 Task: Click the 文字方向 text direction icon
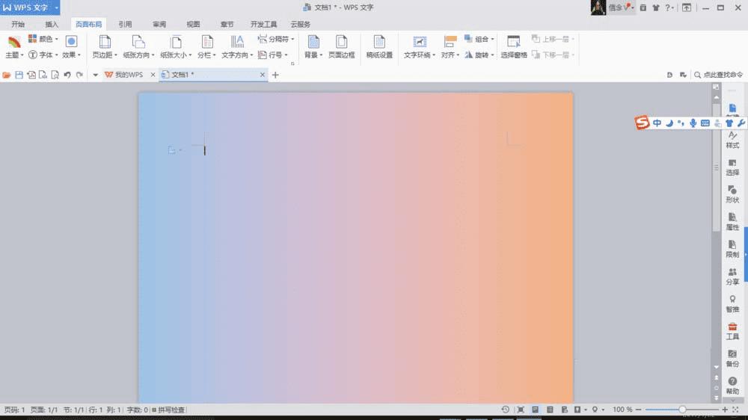click(x=237, y=42)
